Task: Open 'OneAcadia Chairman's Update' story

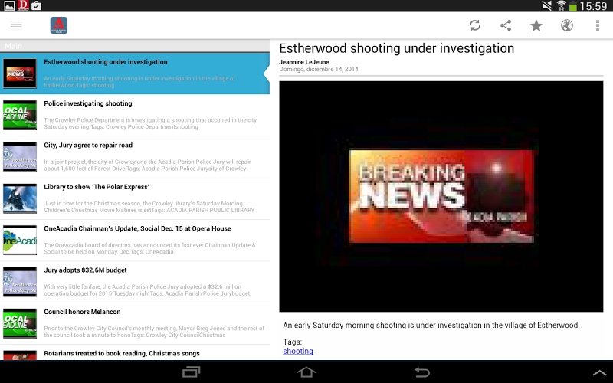Action: tap(135, 241)
